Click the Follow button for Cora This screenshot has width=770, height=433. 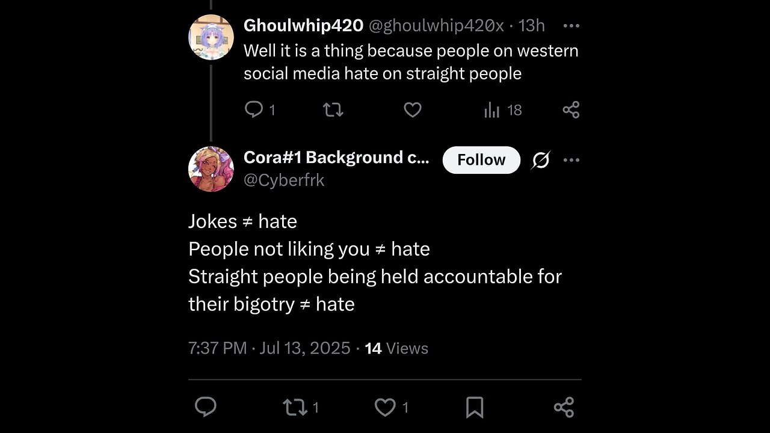pos(481,160)
